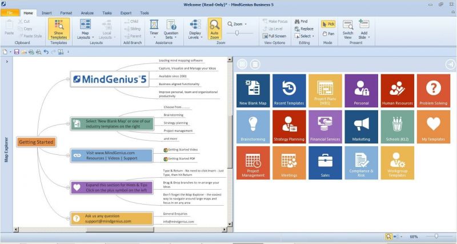
Task: Select the 'Expand this section for Hints' branch
Action: (x=111, y=187)
